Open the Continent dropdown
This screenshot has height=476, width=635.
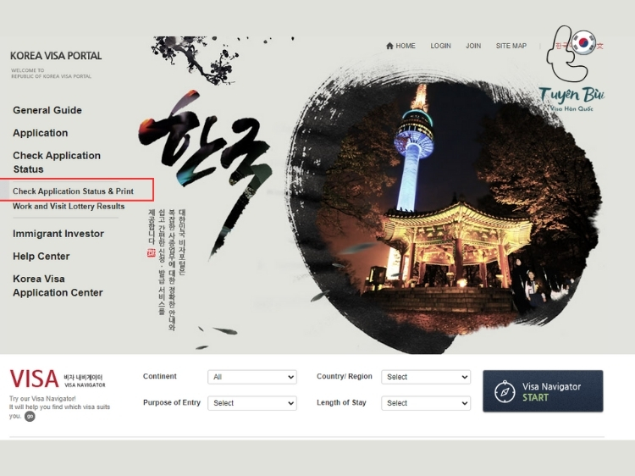(x=252, y=377)
